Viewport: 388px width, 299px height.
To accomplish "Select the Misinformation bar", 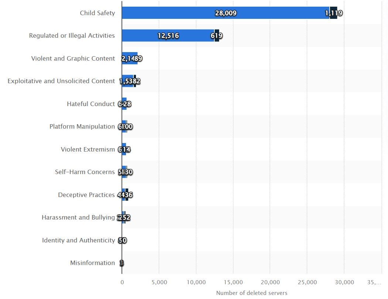I will tap(122, 263).
